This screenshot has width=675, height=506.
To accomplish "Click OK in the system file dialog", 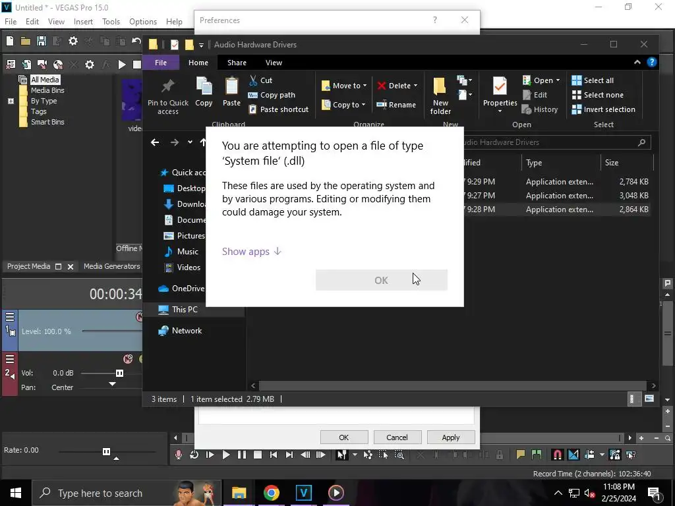I will (x=382, y=280).
